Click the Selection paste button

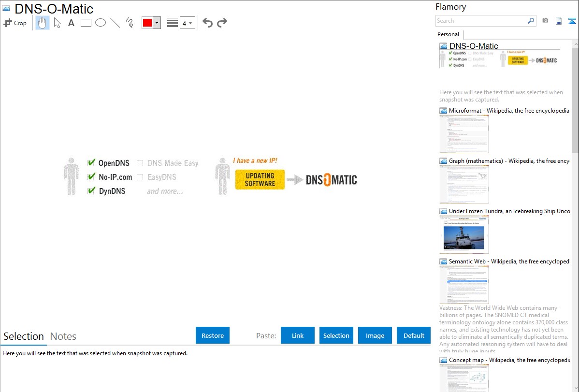coord(336,335)
